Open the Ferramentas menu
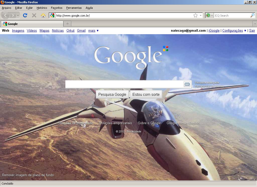257x187 pixels. coord(74,8)
